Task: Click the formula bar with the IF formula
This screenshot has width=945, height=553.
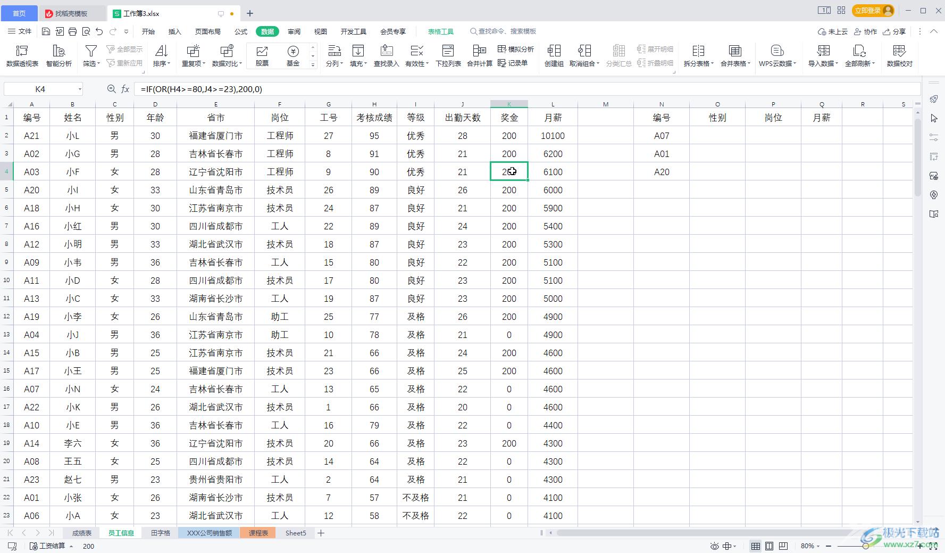Action: tap(527, 89)
